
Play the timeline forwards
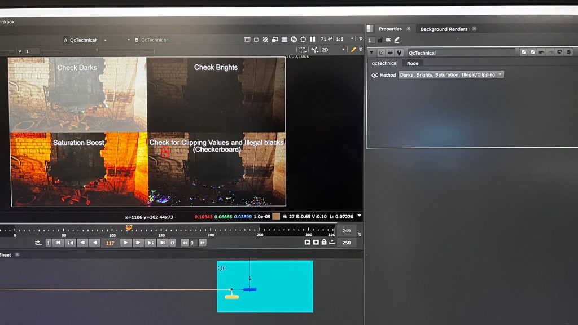(126, 243)
